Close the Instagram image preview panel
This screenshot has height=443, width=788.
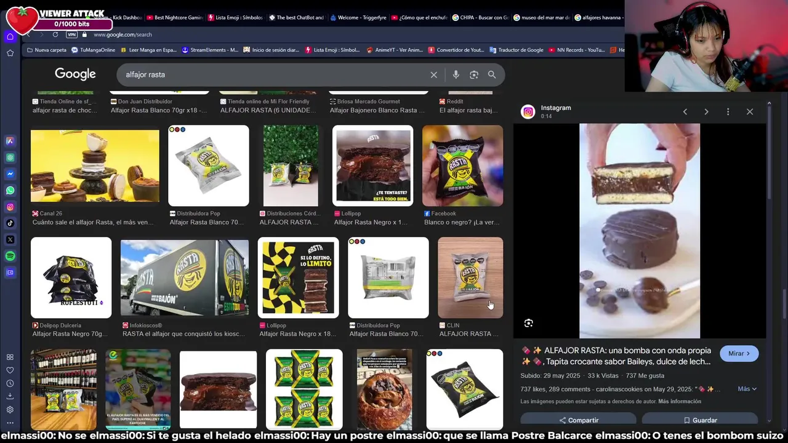pyautogui.click(x=750, y=111)
